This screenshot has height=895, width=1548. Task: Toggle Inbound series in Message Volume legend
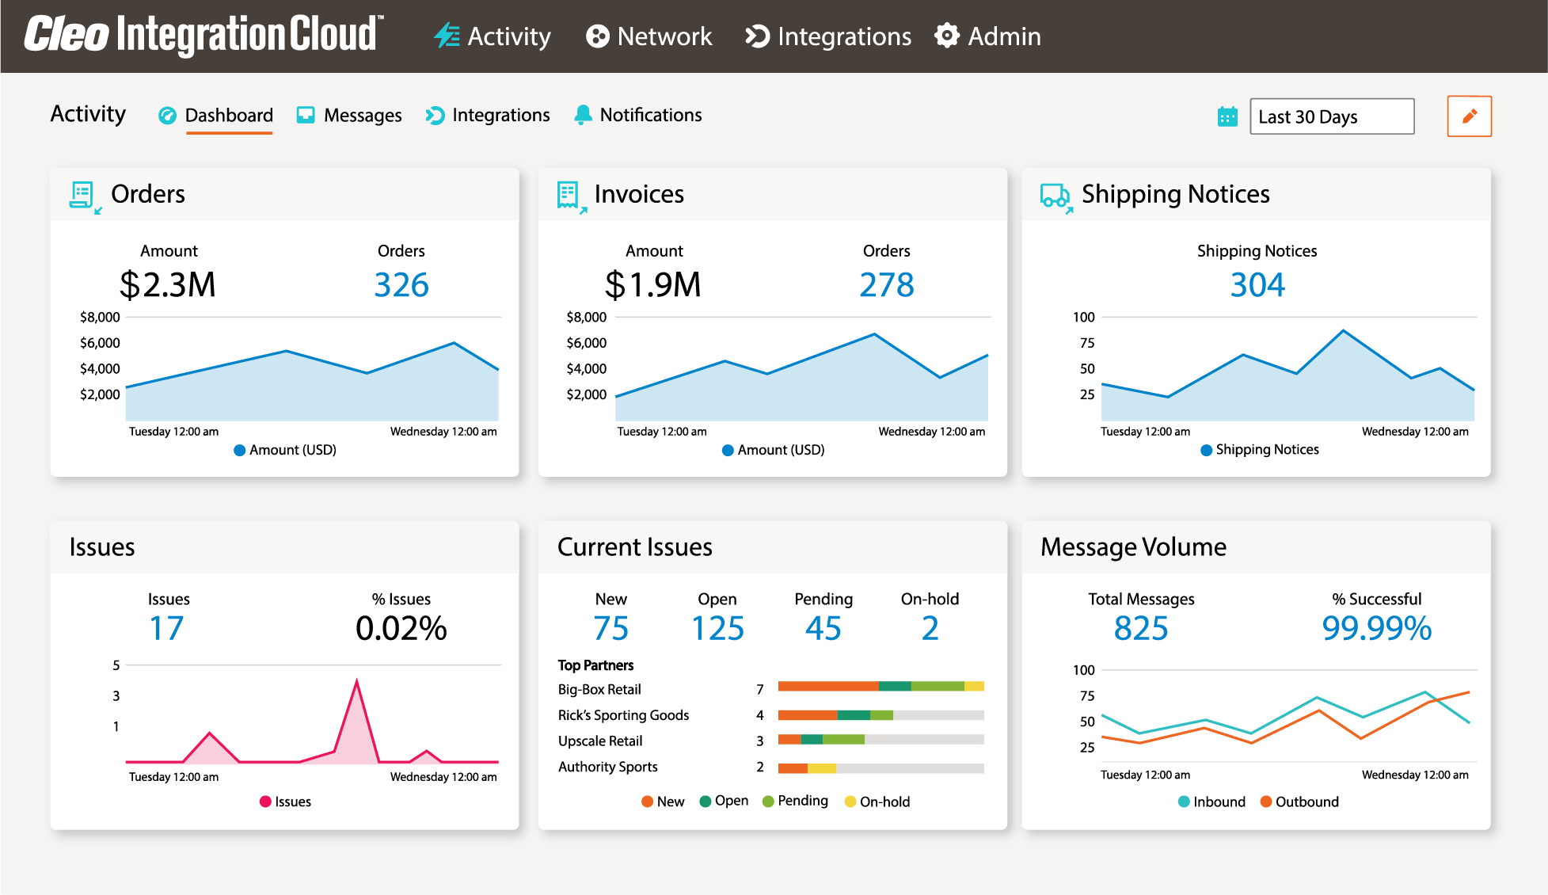click(1211, 802)
